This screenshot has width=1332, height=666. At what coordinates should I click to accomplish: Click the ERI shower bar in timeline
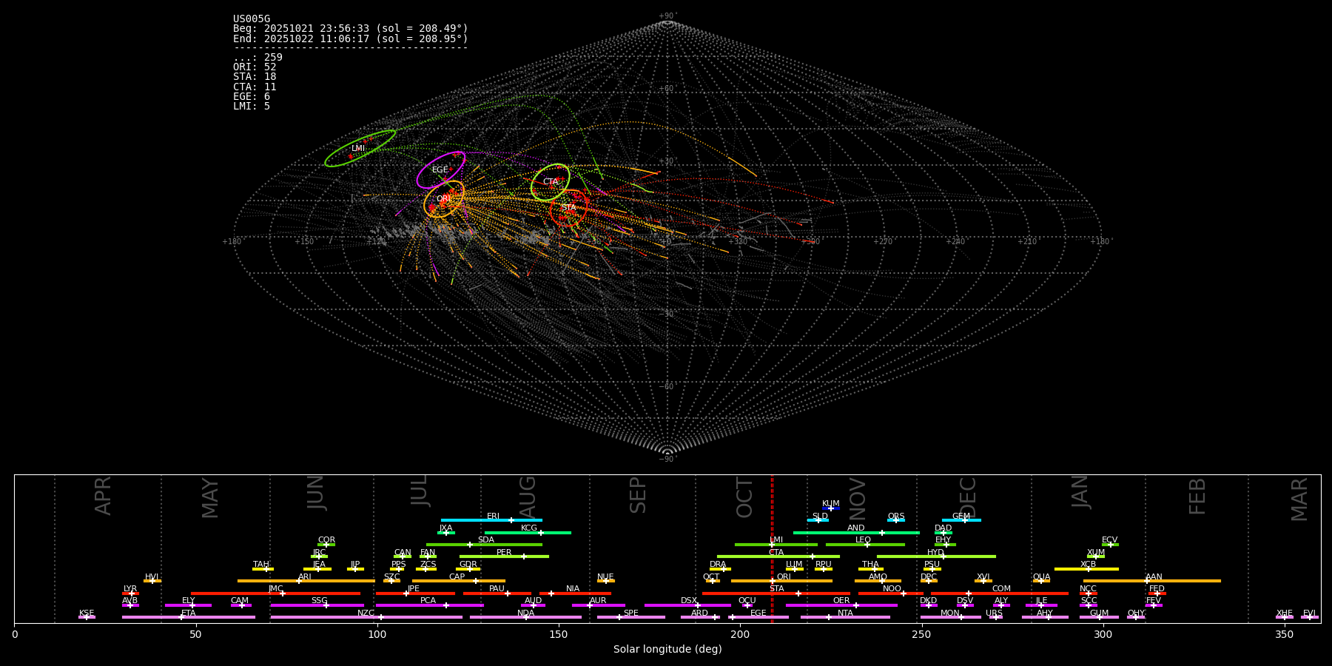click(491, 520)
